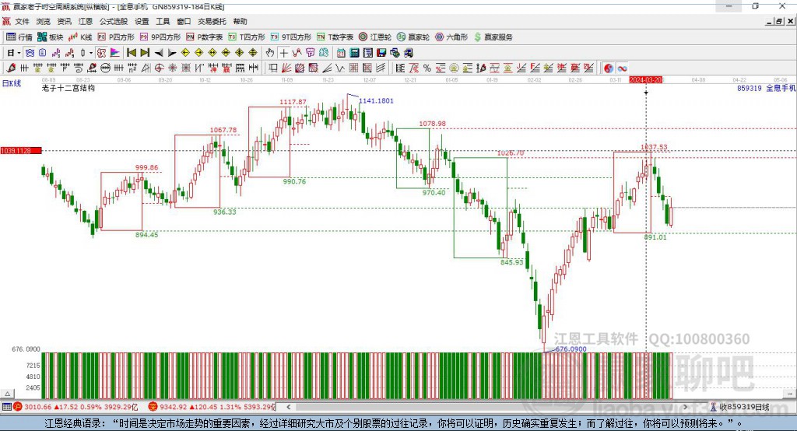Open the 赢家轮 wheel tool
This screenshot has width=797, height=431.
click(413, 37)
